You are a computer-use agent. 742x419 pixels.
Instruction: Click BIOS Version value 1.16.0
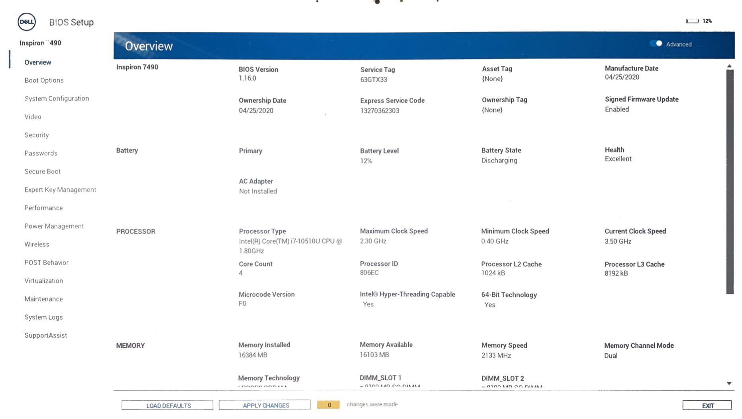[x=247, y=78]
